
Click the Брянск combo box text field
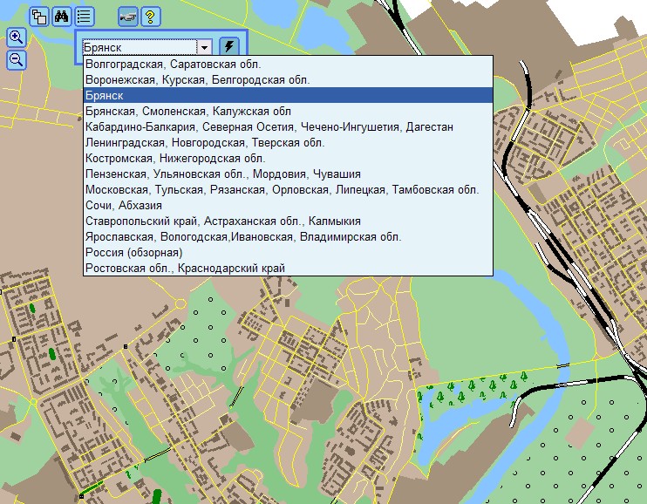(x=139, y=48)
